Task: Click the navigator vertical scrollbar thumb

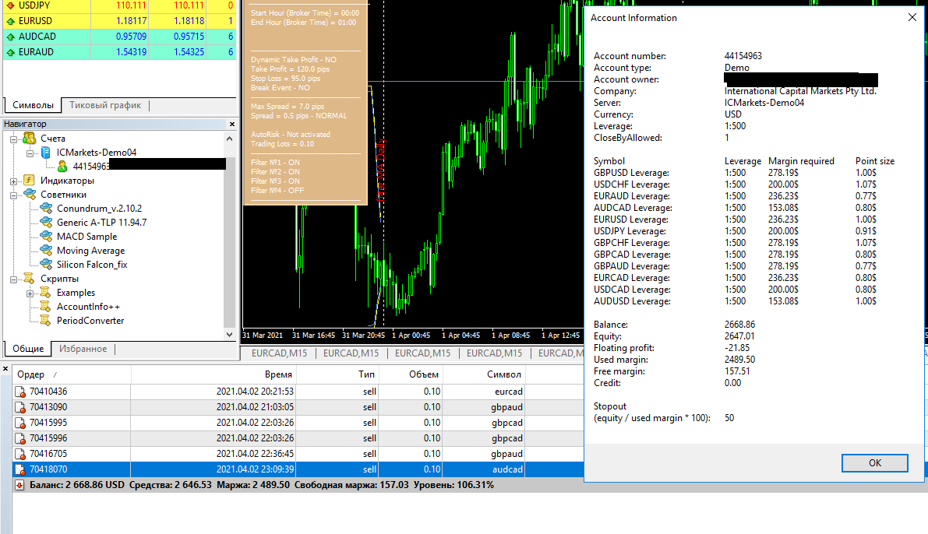Action: coord(230,242)
